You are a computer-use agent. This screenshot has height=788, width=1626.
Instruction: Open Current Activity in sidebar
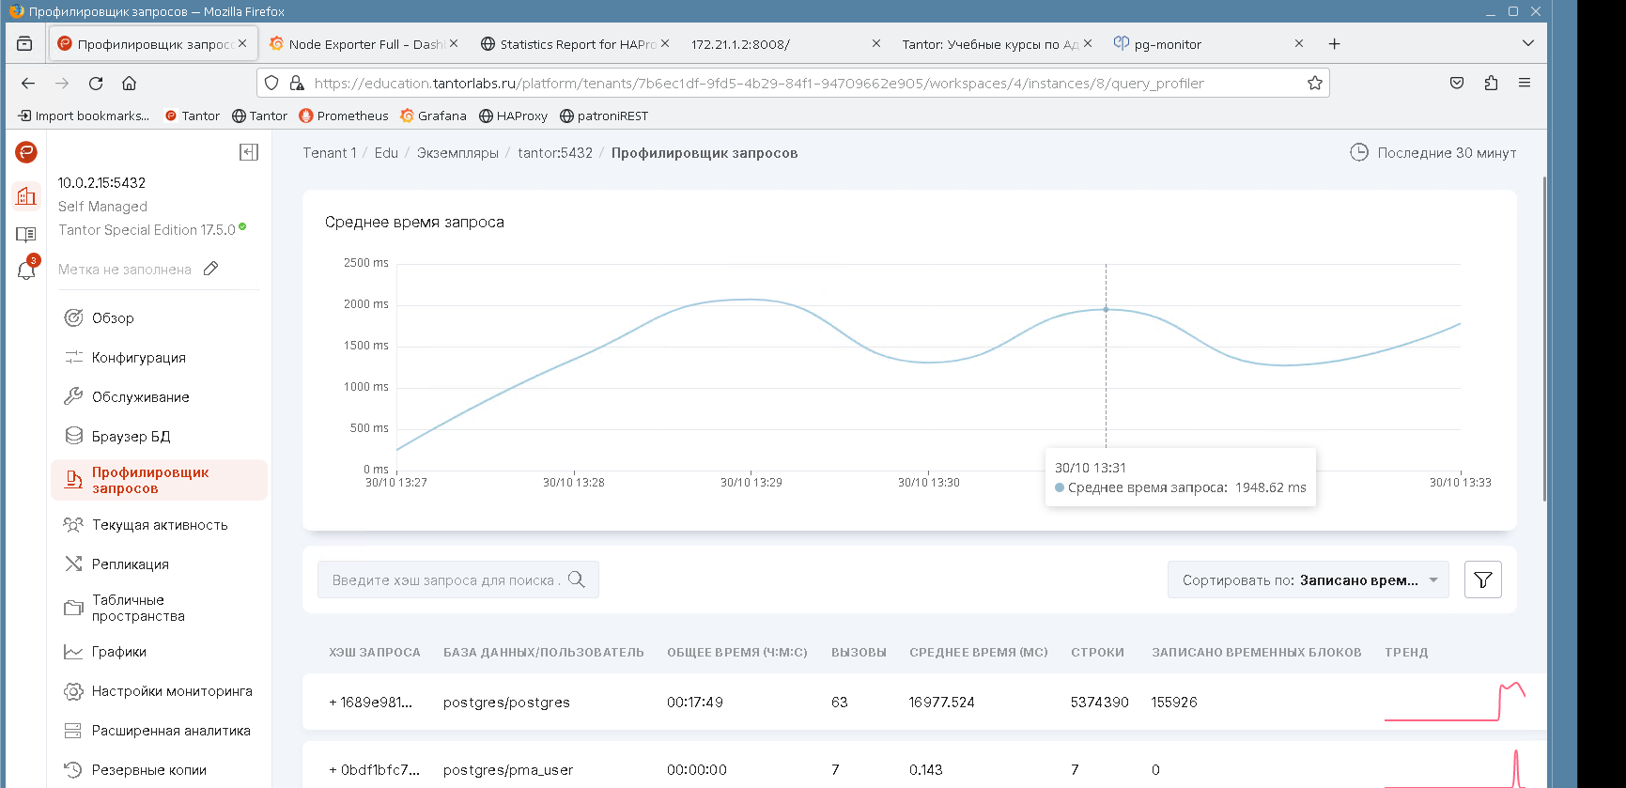coord(160,525)
